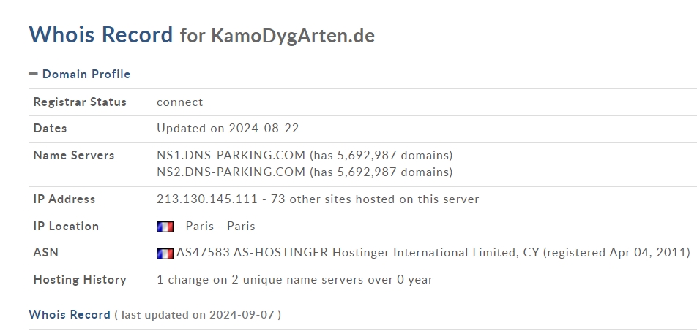
Task: Select the NS1.DNS-PARKING.COM name server
Action: point(231,156)
